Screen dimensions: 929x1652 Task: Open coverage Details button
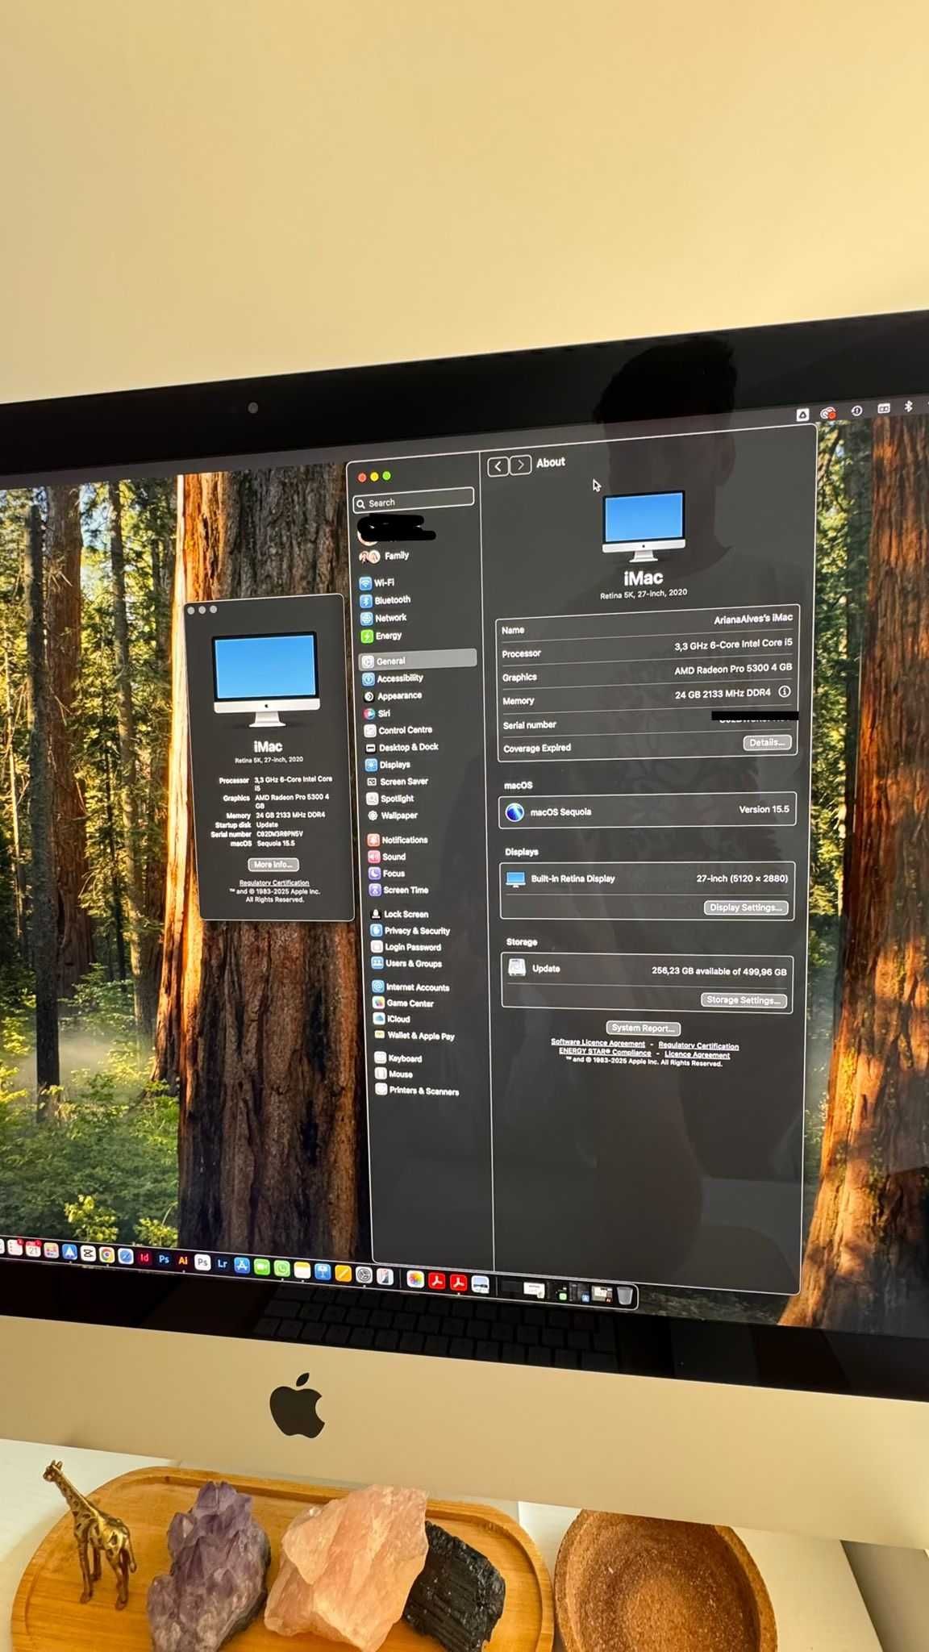point(767,742)
